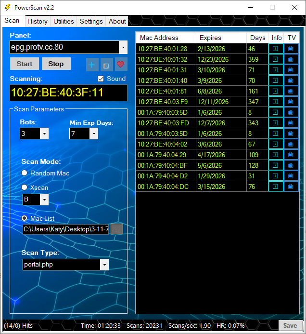Screen dimensions: 306x334
Task: Click the browse "..." Mac List button
Action: click(117, 229)
